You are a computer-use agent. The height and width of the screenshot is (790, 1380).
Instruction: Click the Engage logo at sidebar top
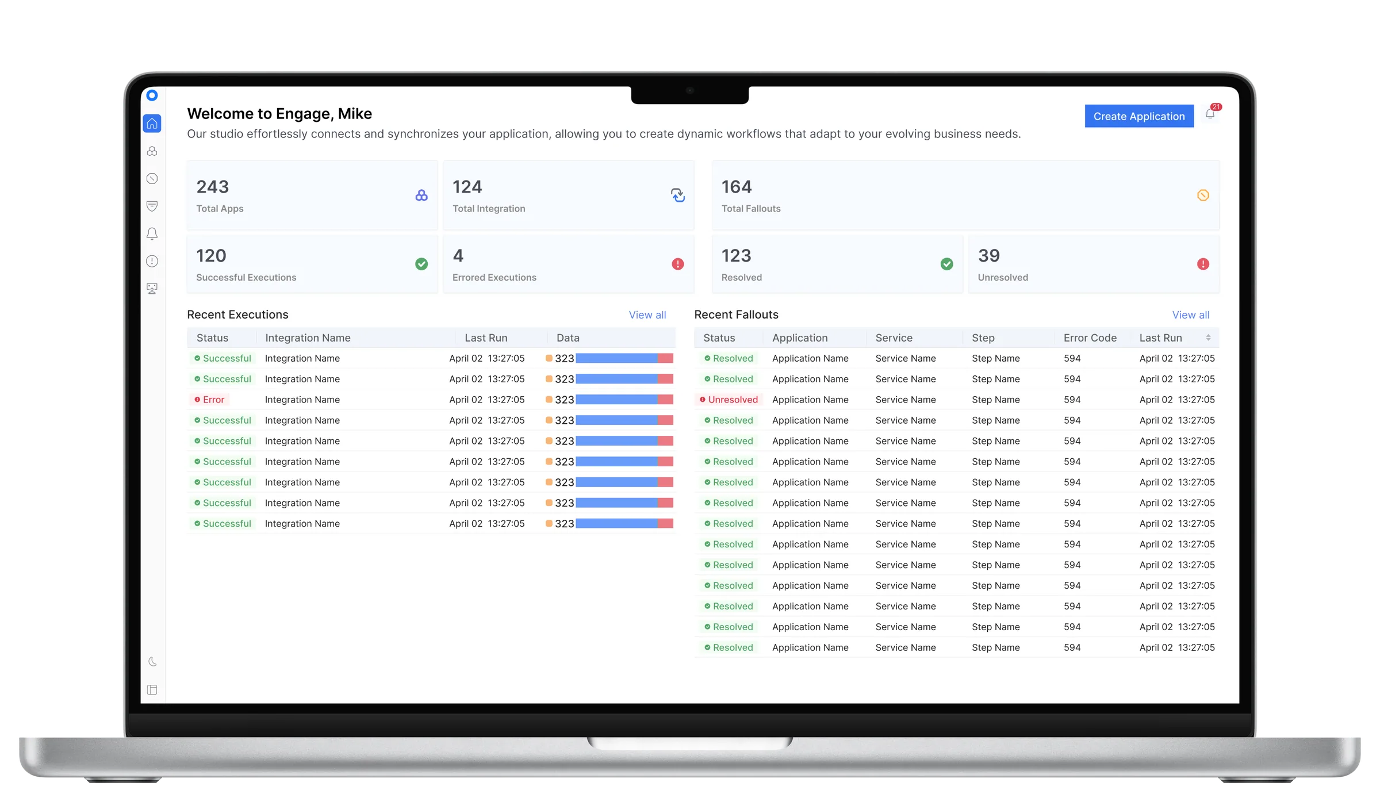(x=152, y=95)
